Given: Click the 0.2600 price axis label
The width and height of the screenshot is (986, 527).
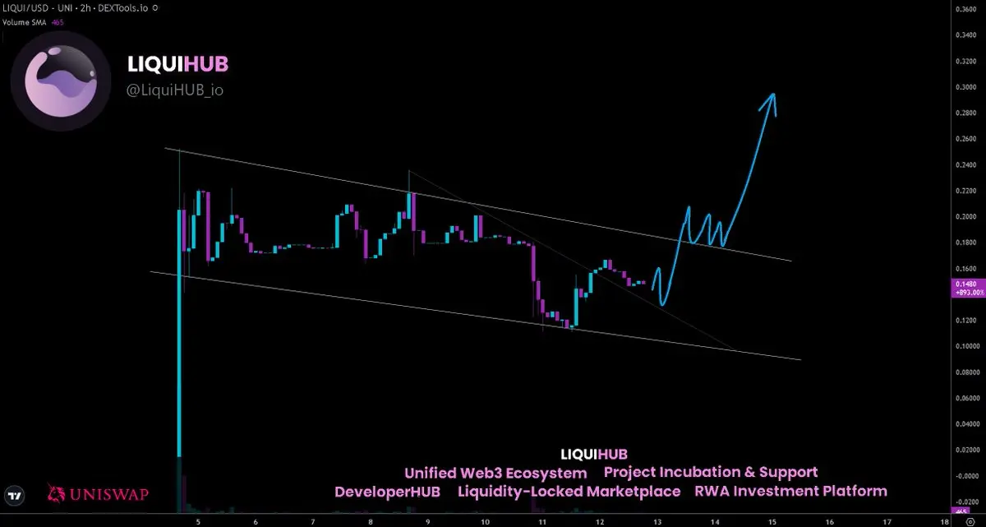Looking at the screenshot, I should coord(965,139).
